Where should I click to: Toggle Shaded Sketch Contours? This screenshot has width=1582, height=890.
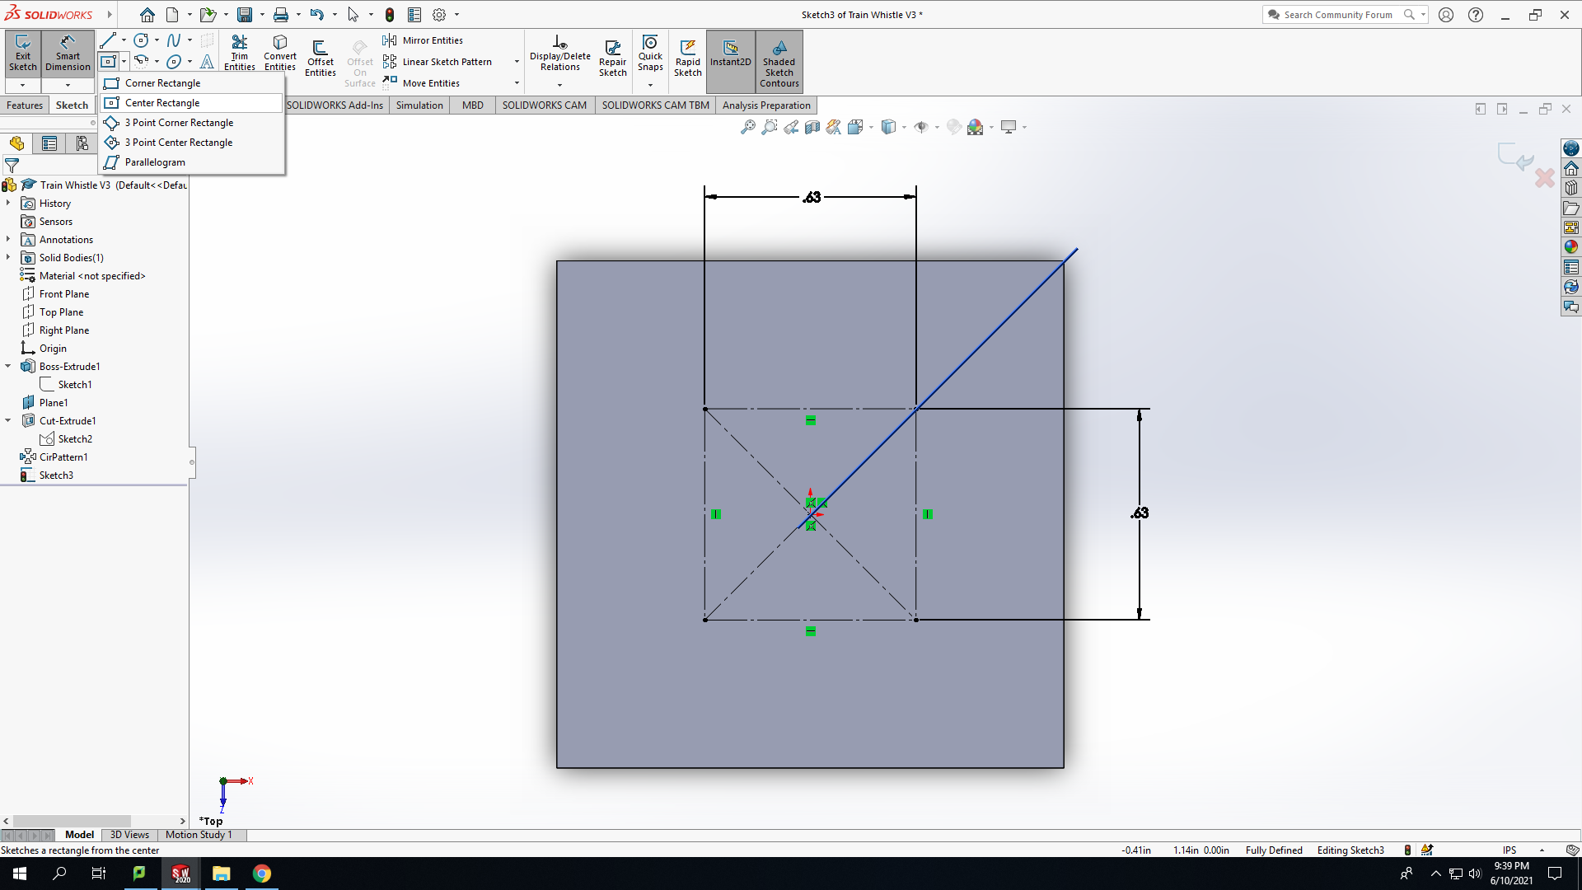point(779,62)
